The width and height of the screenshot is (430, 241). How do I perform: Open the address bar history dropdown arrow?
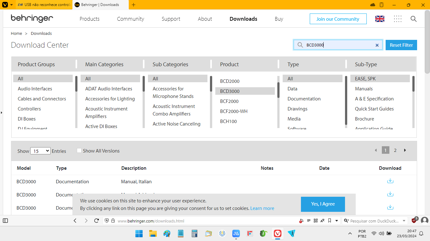pos(337,221)
